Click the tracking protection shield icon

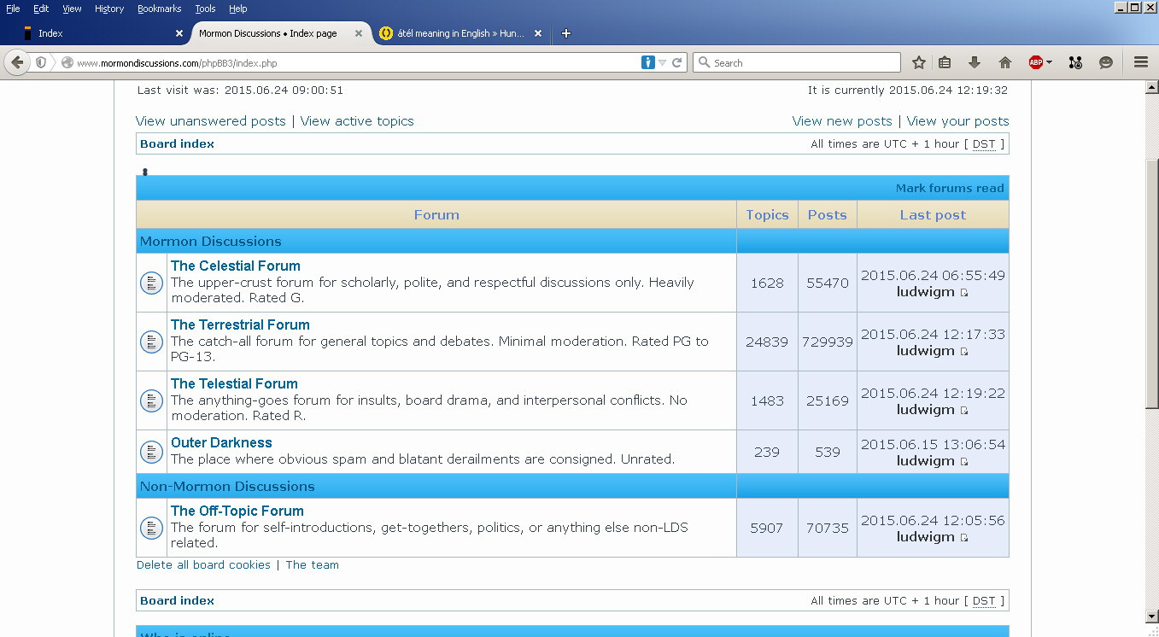pos(41,62)
